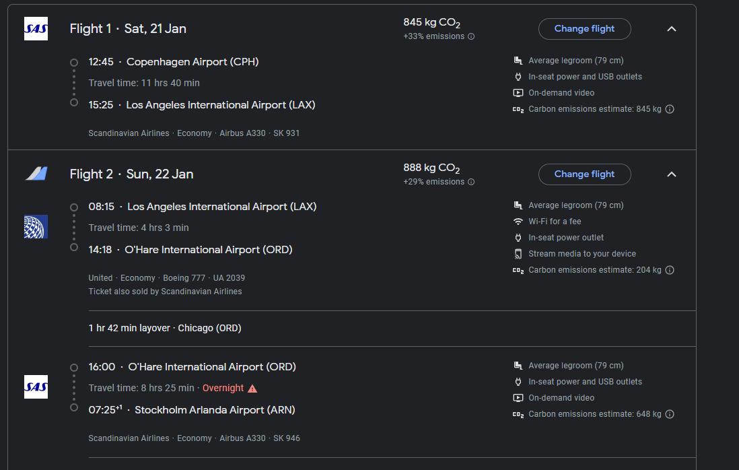This screenshot has height=470, width=739.
Task: Click the Wi-Fi for a fee icon
Action: tap(518, 222)
